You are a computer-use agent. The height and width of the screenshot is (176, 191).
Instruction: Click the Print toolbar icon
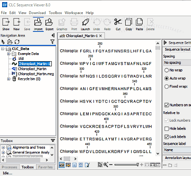[x=74, y=24]
